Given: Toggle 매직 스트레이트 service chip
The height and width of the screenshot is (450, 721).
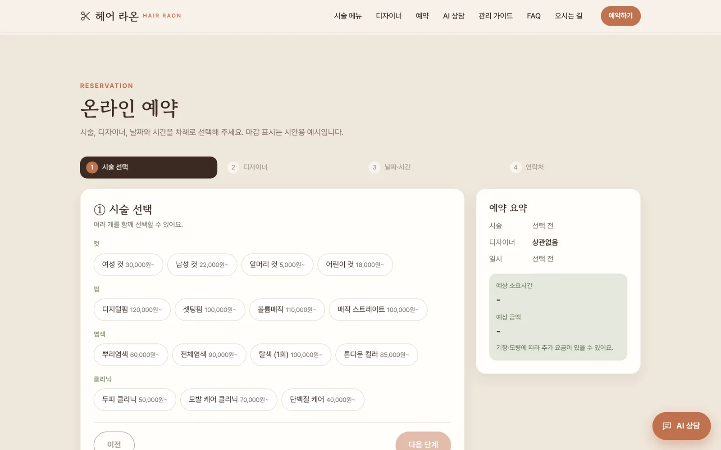Looking at the screenshot, I should tap(378, 310).
